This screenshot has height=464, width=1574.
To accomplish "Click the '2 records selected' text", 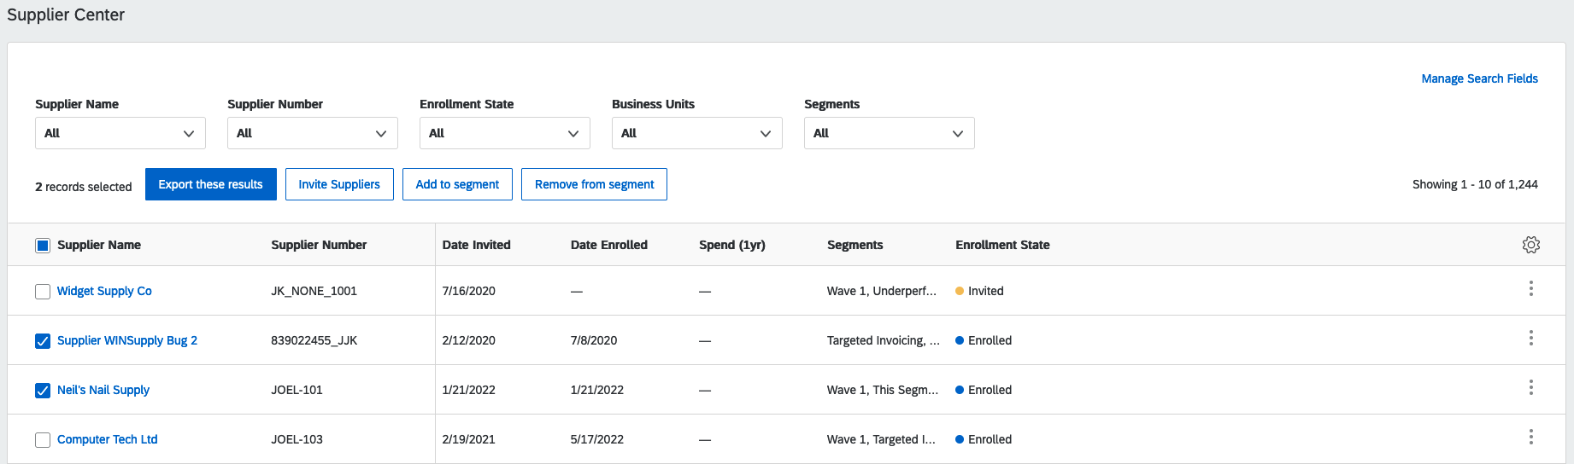I will (84, 187).
